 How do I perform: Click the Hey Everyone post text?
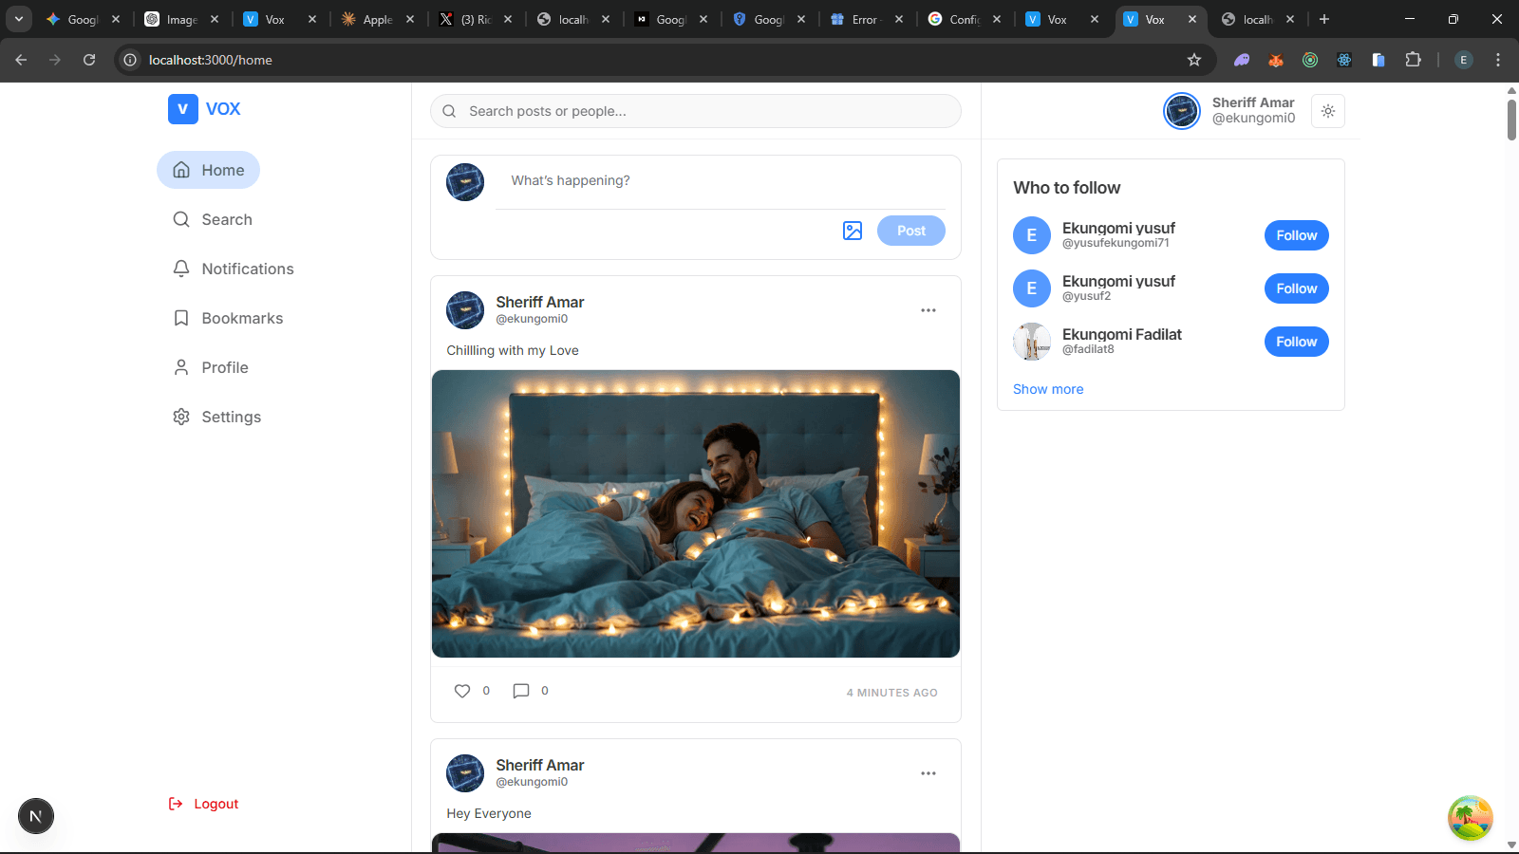(x=489, y=813)
